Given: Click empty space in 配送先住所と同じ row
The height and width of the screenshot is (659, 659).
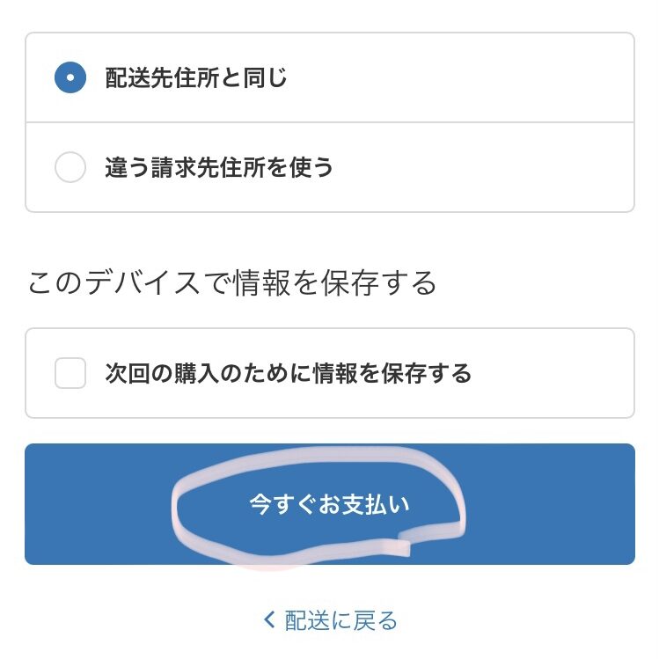Looking at the screenshot, I should [x=462, y=77].
